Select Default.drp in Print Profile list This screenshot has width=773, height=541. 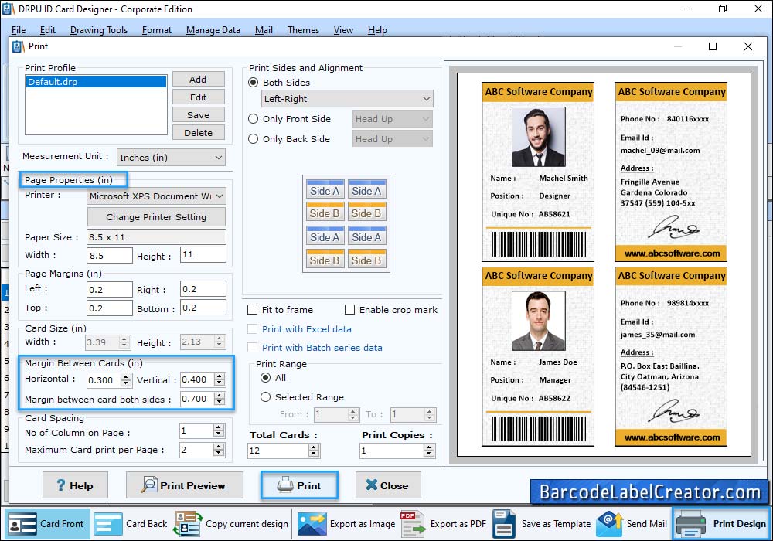[x=96, y=82]
